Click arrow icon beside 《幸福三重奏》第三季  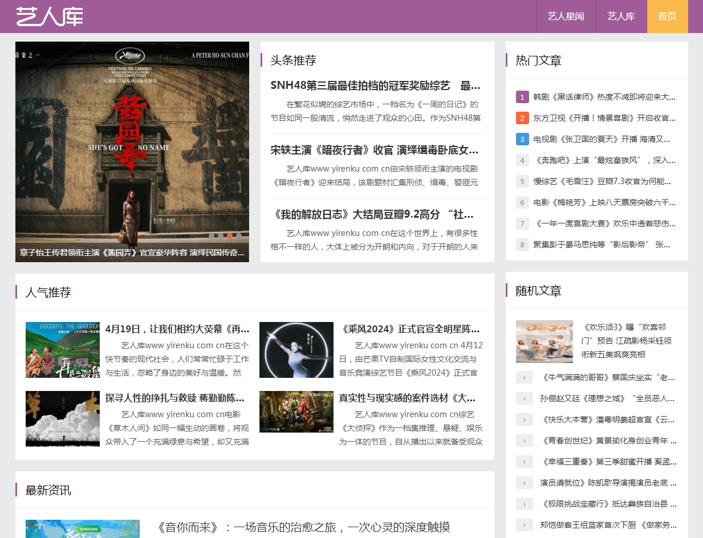click(525, 462)
